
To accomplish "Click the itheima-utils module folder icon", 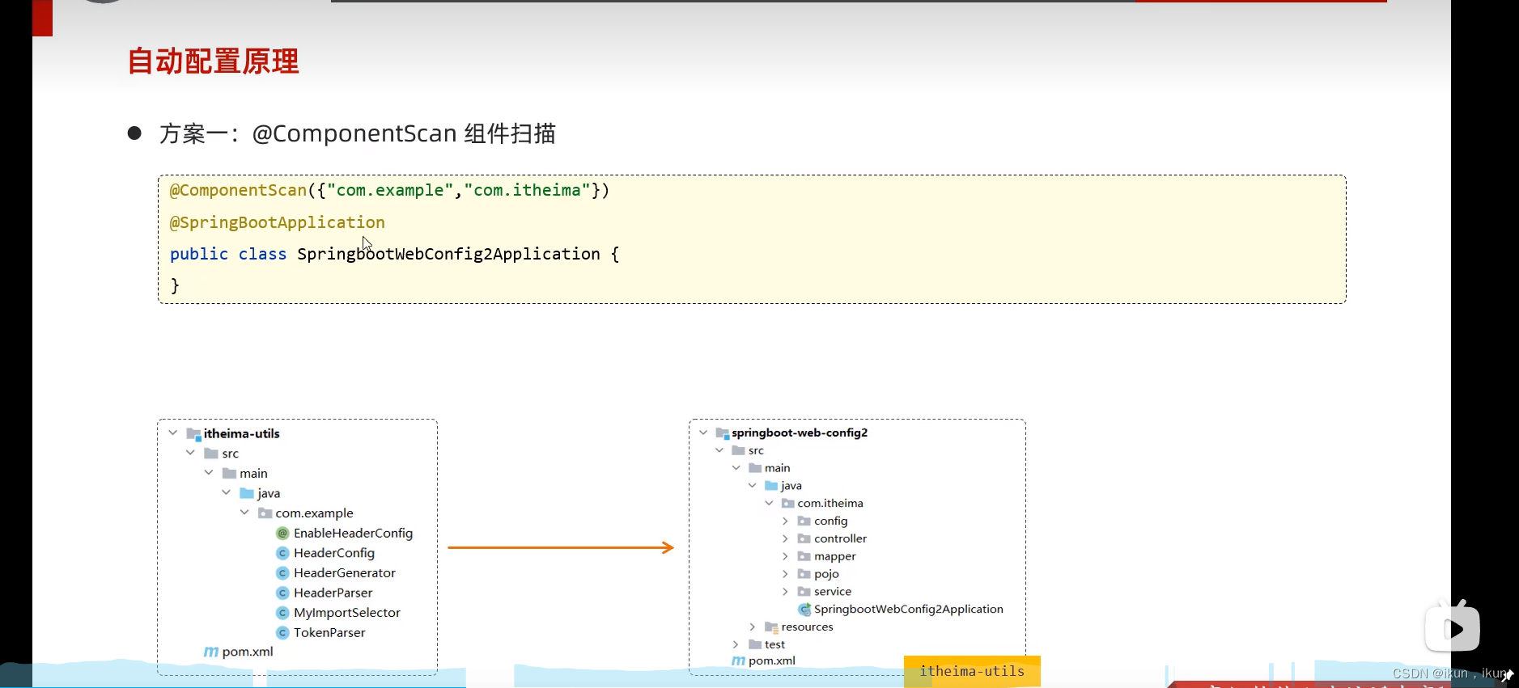I will pyautogui.click(x=193, y=434).
